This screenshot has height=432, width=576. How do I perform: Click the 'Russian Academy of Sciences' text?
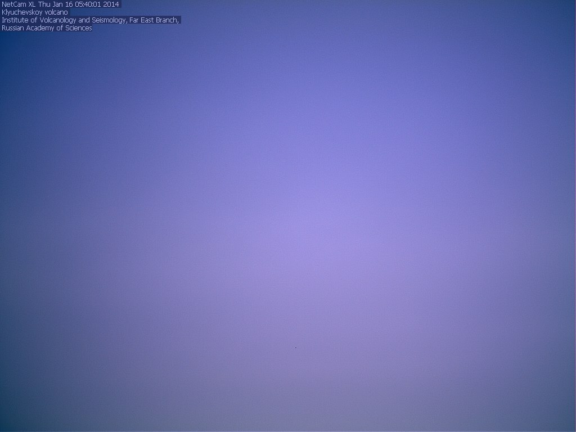click(x=47, y=28)
